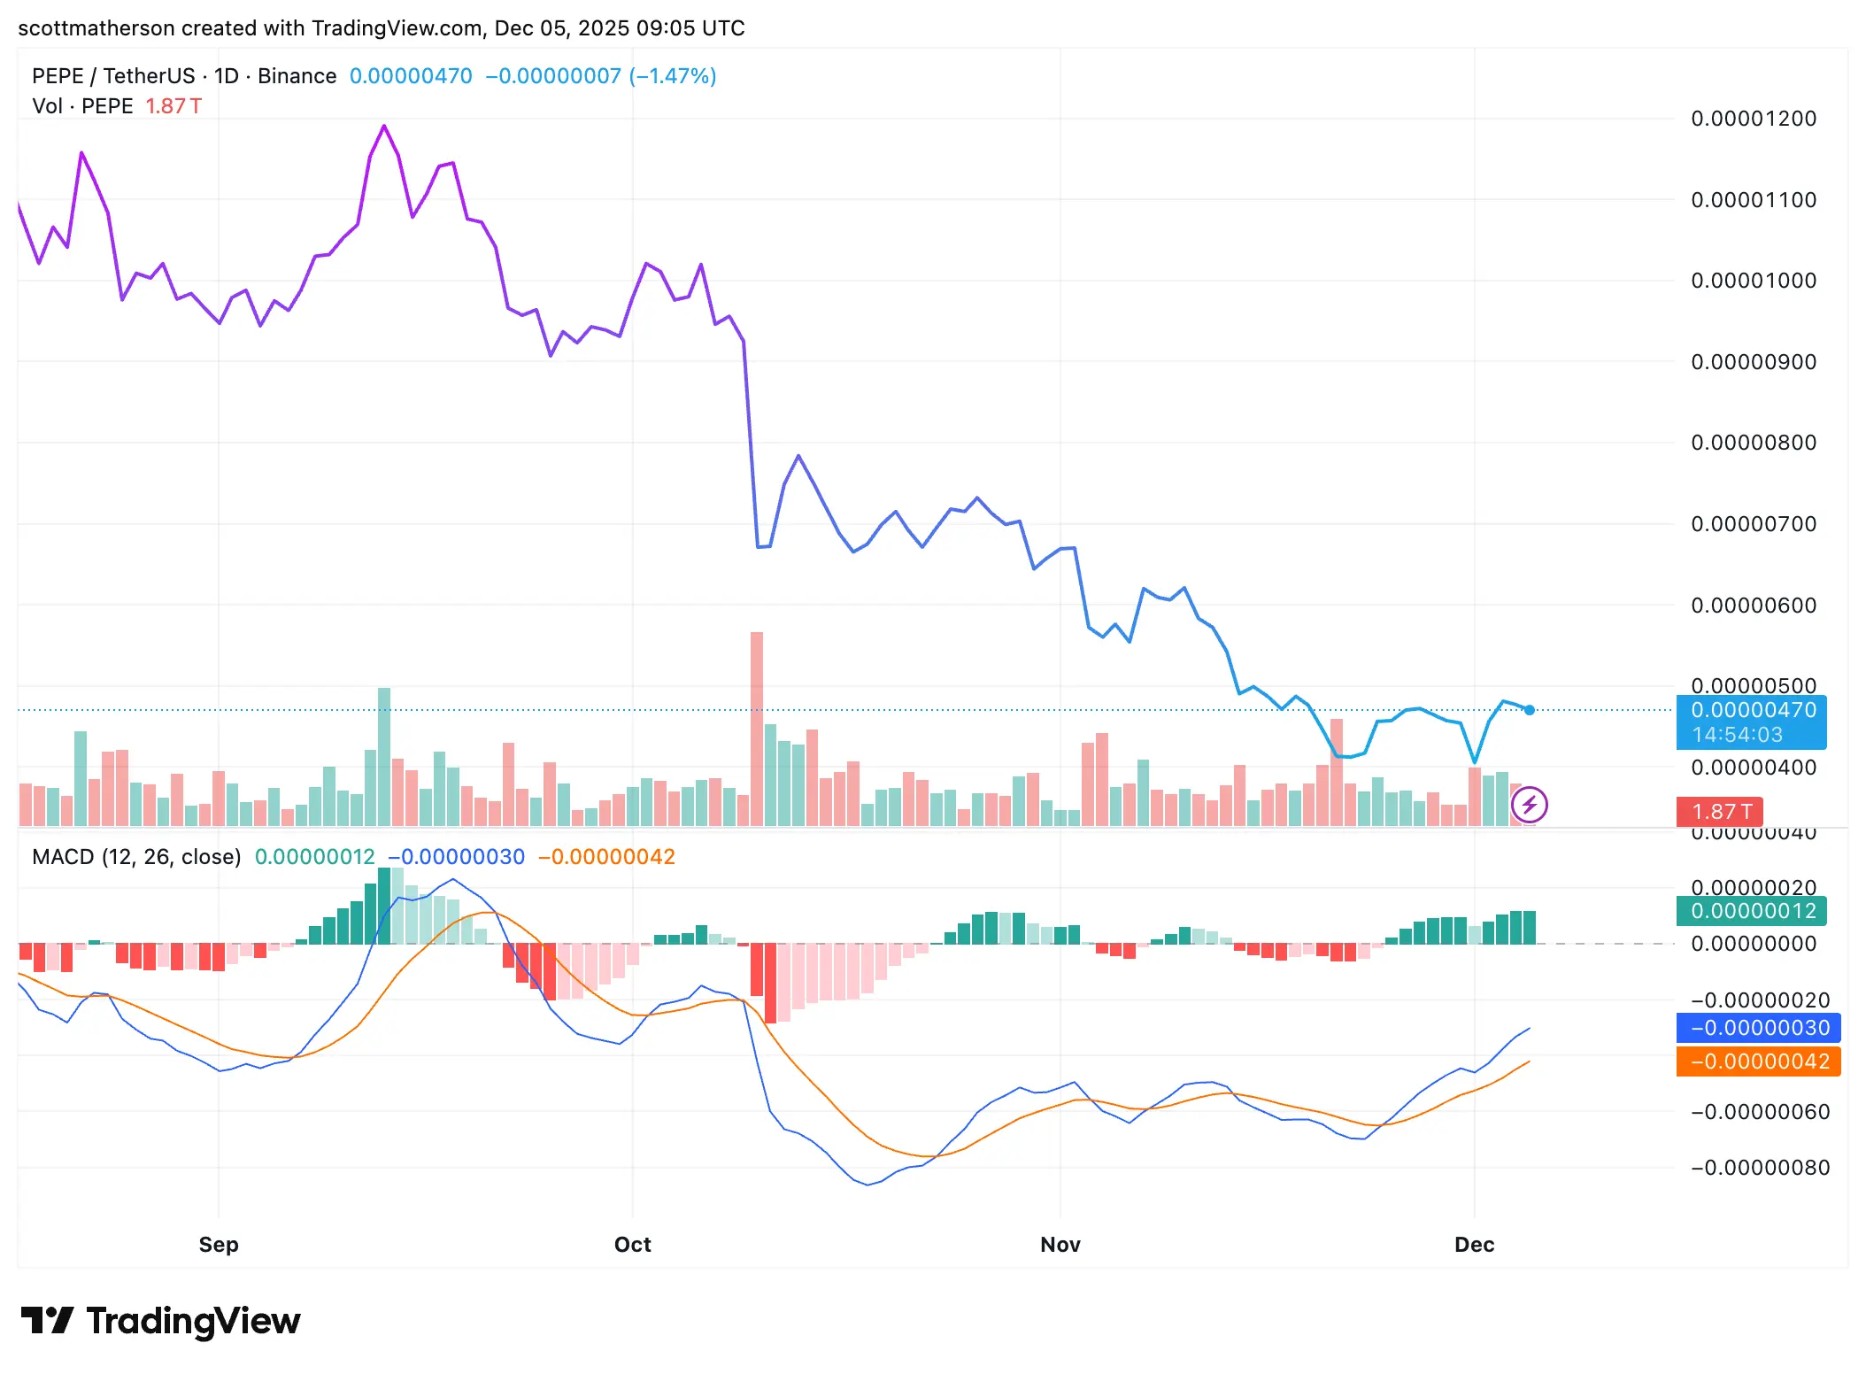The width and height of the screenshot is (1866, 1374).
Task: Click the 0.00001200 price axis label
Action: point(1753,119)
